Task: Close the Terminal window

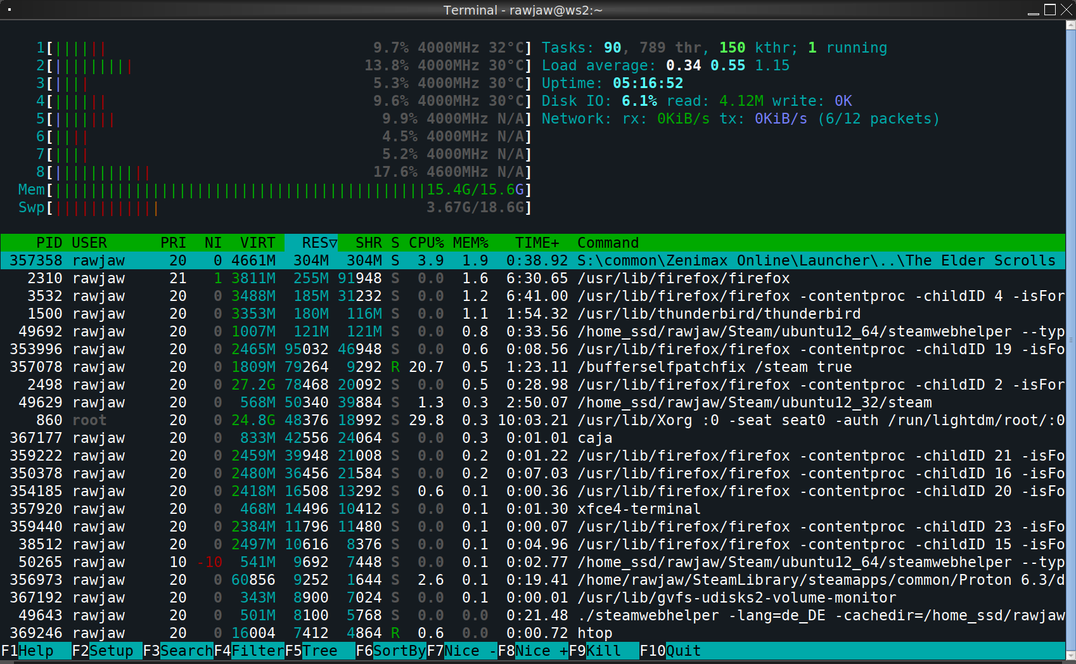Action: point(1066,10)
